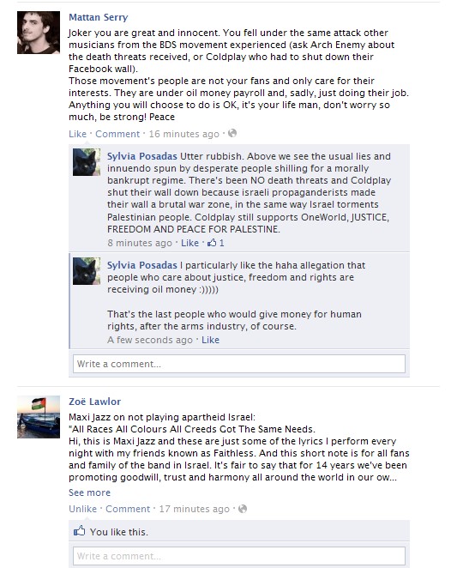
Task: Focus the comment box under Zoë Lawlor's post
Action: [x=239, y=556]
